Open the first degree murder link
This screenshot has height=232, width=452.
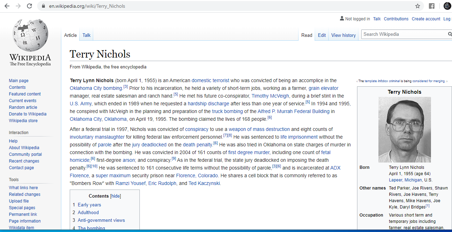point(249,152)
